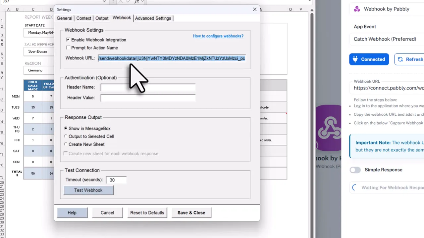Switch to the General tab
This screenshot has height=238, width=424.
(64, 18)
